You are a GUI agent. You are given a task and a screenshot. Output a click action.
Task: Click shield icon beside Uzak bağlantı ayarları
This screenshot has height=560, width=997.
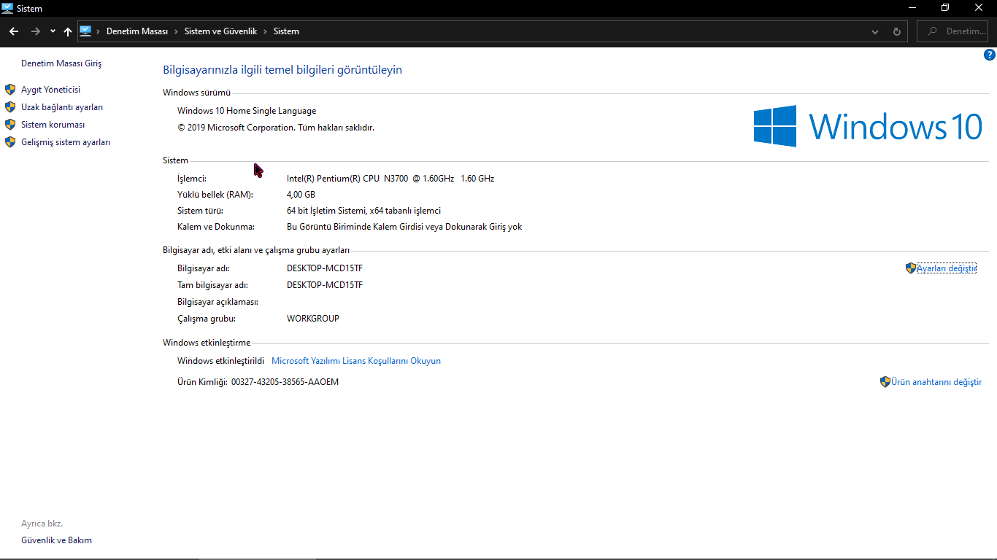coord(10,107)
